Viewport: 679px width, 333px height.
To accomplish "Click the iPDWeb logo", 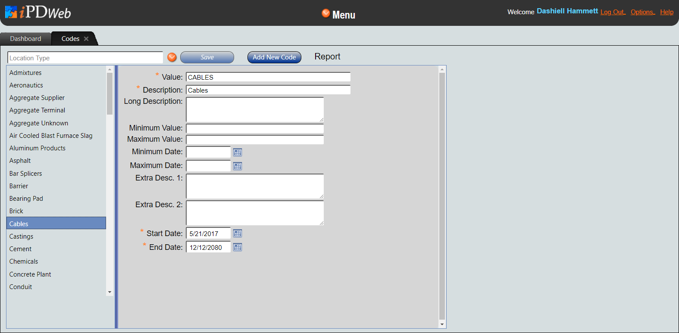I will (38, 12).
